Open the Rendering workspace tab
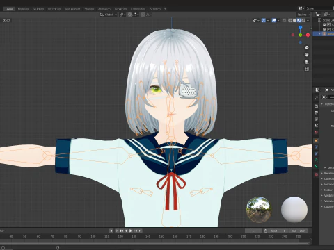This screenshot has height=250, width=334. pos(121,9)
